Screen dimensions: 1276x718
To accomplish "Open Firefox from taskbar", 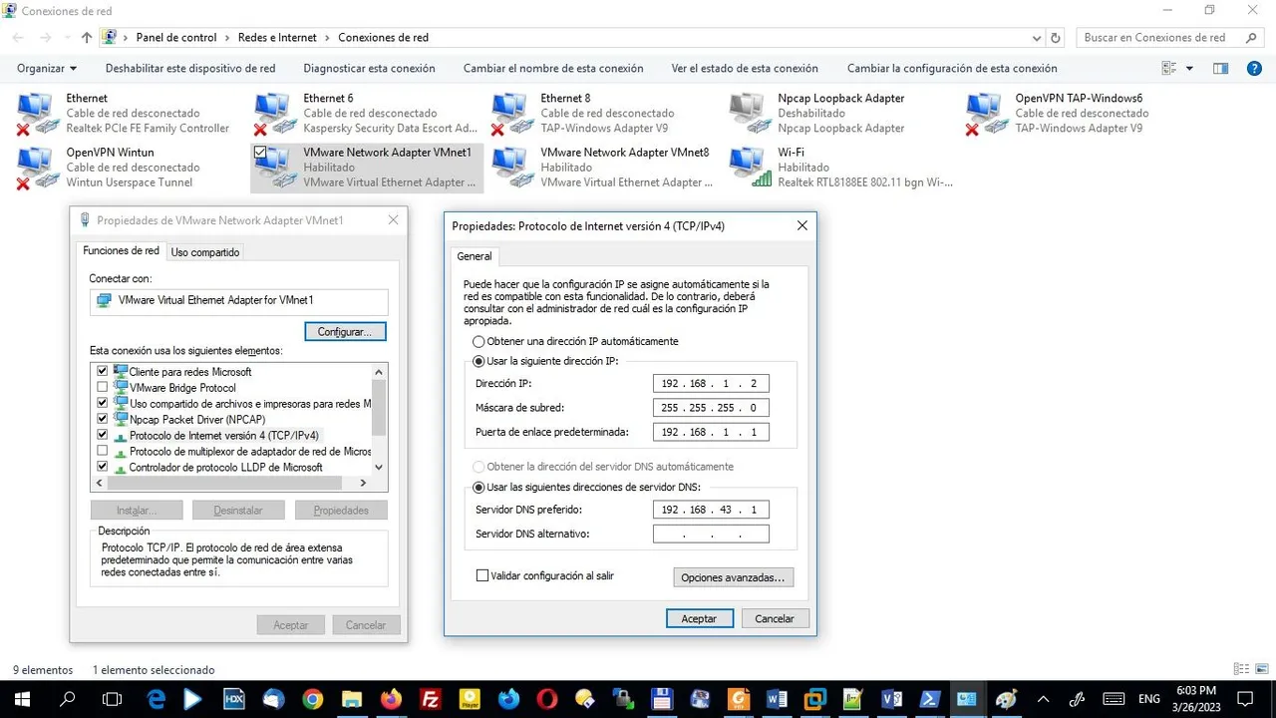I will click(391, 699).
